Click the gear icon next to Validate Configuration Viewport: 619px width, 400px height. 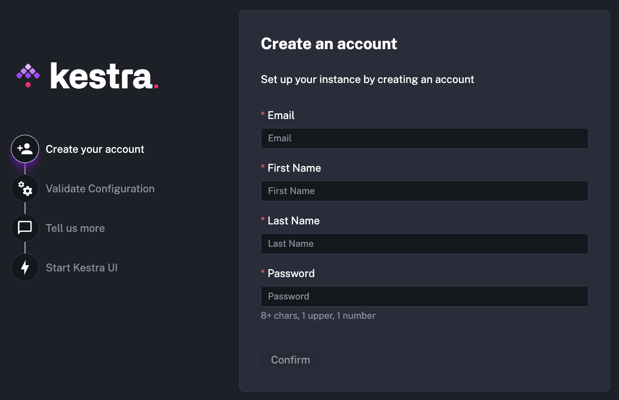pyautogui.click(x=25, y=188)
